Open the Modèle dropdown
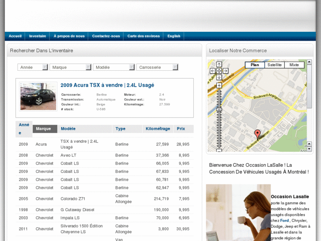This screenshot has height=241, width=321. 114,67
